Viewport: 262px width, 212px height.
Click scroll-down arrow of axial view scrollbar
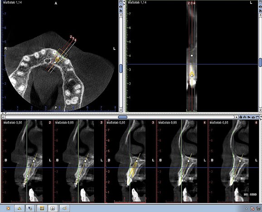point(121,110)
